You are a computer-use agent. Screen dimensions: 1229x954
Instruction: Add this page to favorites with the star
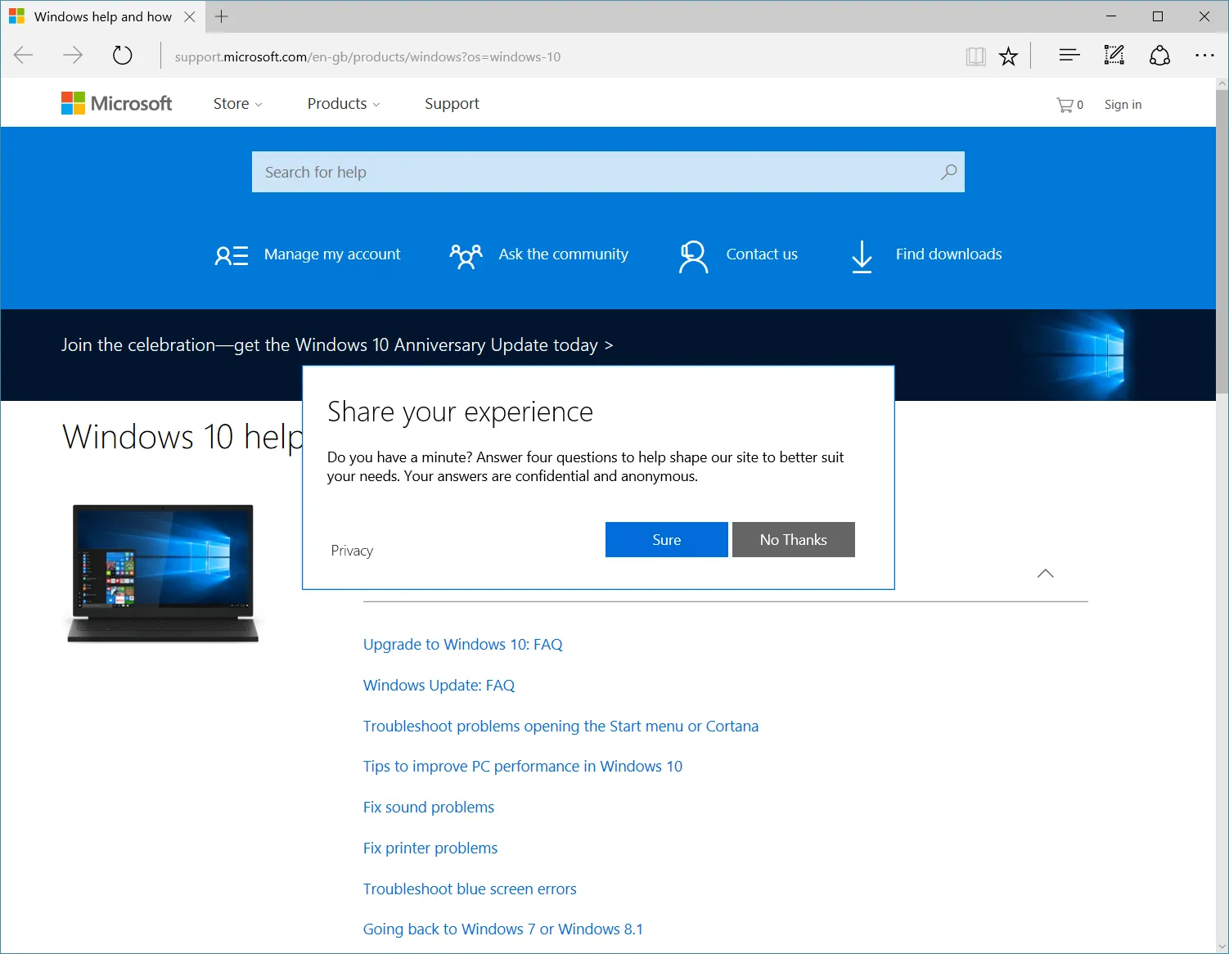1008,56
